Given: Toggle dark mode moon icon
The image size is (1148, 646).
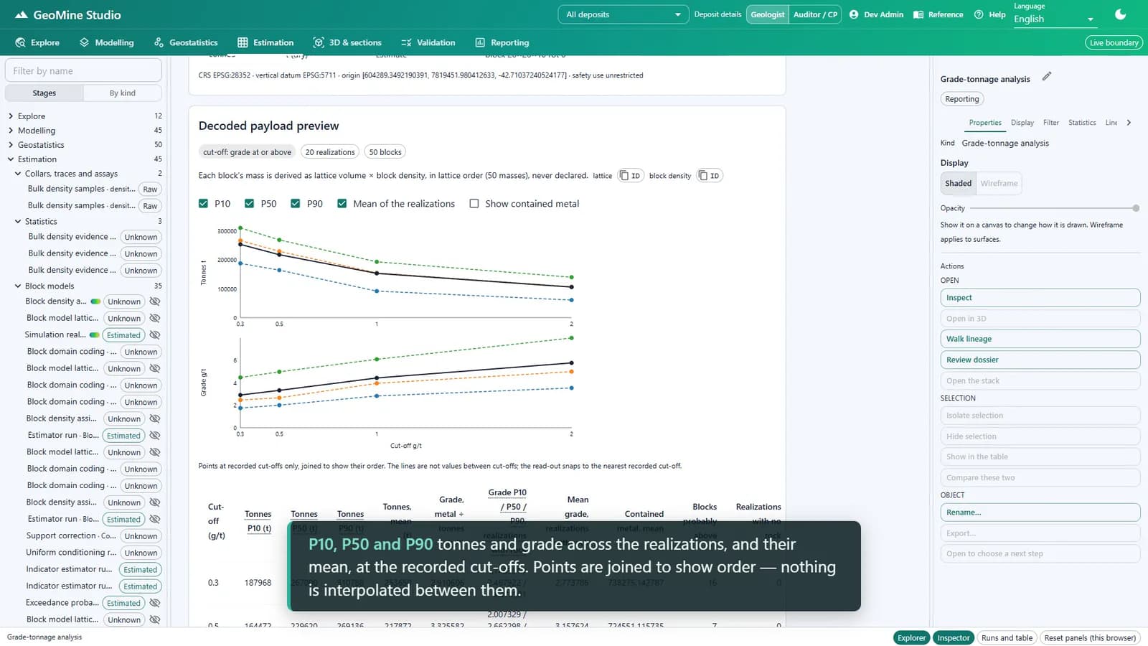Looking at the screenshot, I should (x=1120, y=14).
